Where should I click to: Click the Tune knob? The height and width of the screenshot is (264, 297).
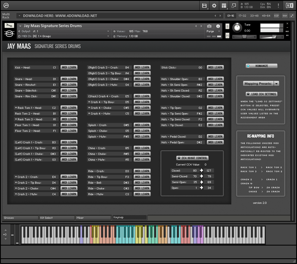point(237,28)
